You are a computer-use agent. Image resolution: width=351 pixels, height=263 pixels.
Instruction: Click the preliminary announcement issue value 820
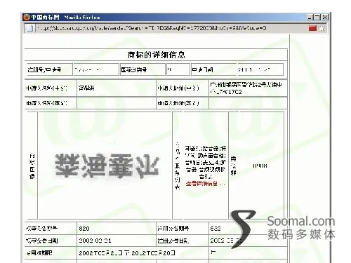coord(84,229)
